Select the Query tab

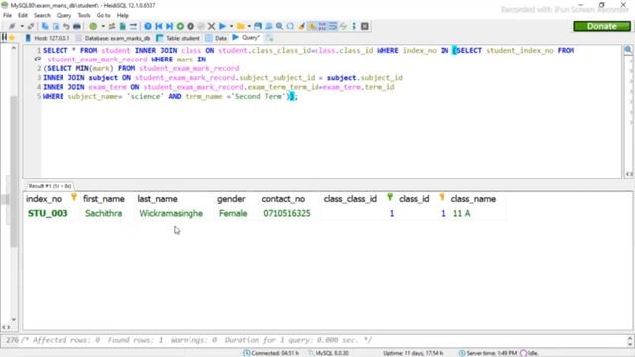coord(246,38)
